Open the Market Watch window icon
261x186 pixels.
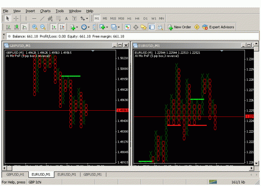pos(127,27)
